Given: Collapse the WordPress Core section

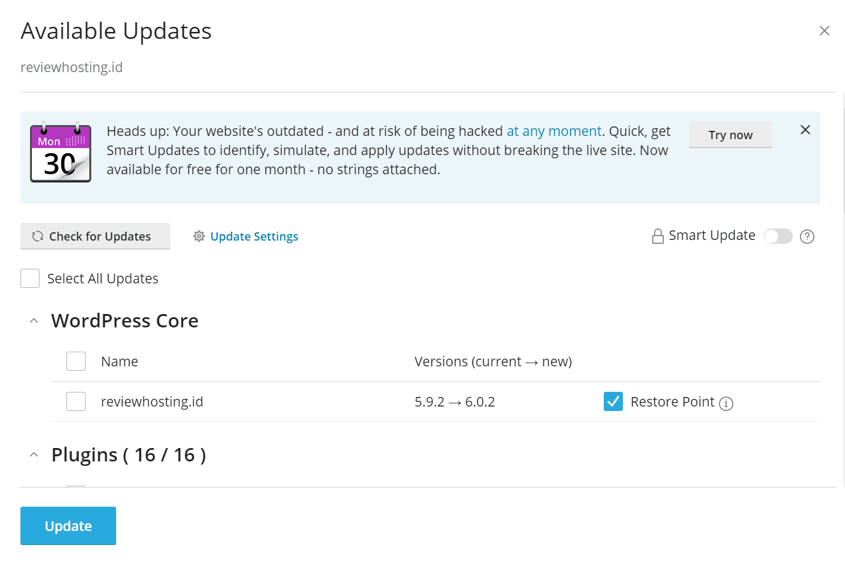Looking at the screenshot, I should [x=34, y=321].
